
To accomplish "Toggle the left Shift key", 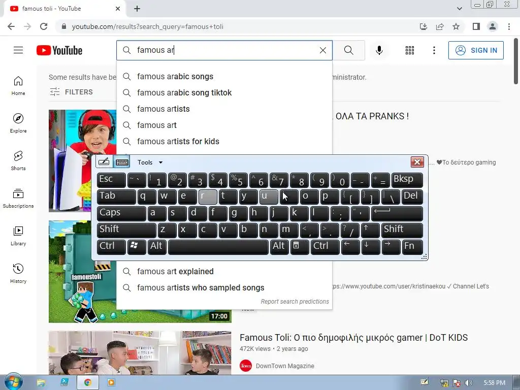I will (126, 230).
